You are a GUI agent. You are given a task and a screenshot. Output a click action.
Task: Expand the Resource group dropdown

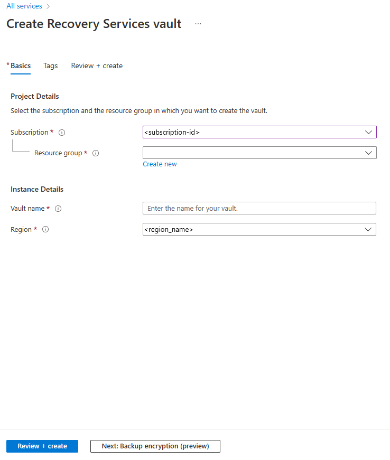259,153
